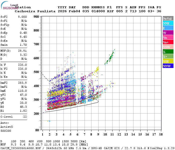Select the hmF2 value 283.9

pyautogui.click(x=22, y=83)
